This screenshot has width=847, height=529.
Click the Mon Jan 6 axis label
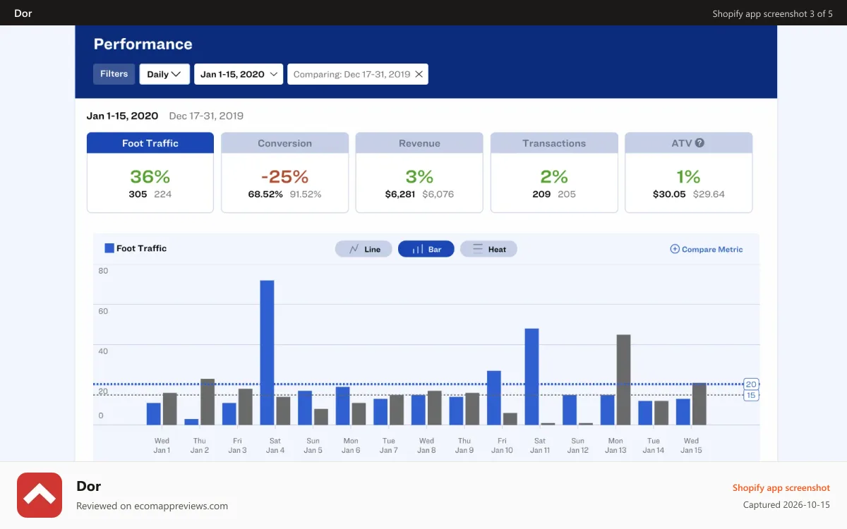pos(351,446)
